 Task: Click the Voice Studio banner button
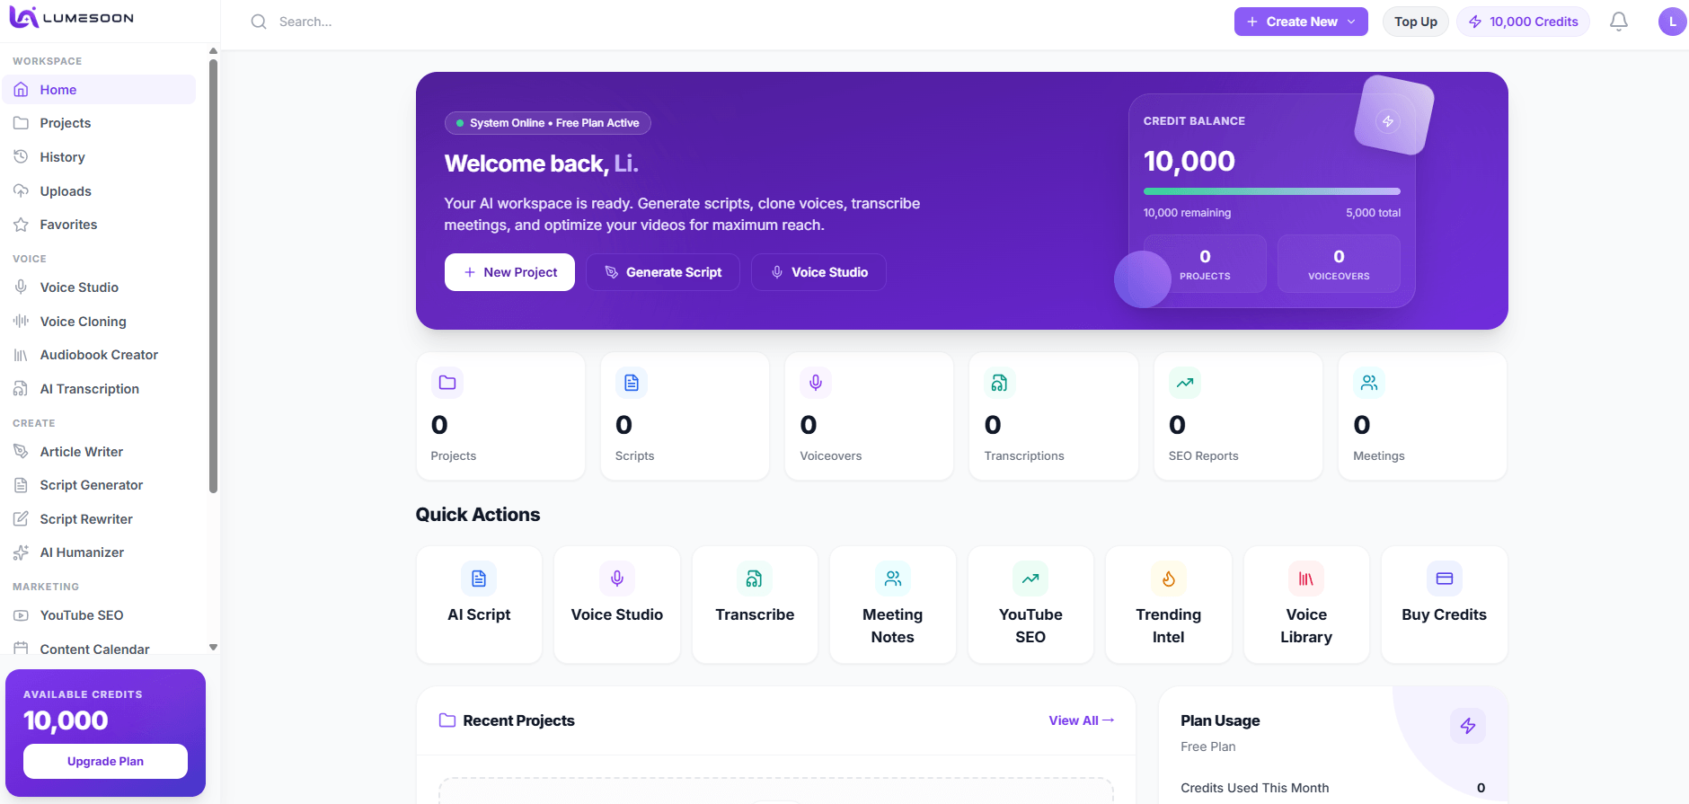click(x=818, y=272)
